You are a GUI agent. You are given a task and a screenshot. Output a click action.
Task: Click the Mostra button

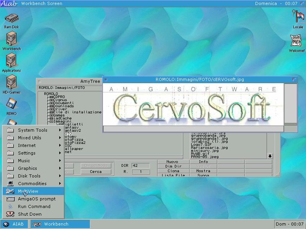203,171
